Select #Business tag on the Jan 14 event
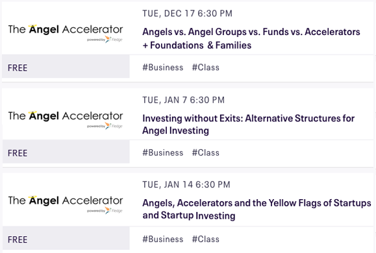 pos(163,239)
